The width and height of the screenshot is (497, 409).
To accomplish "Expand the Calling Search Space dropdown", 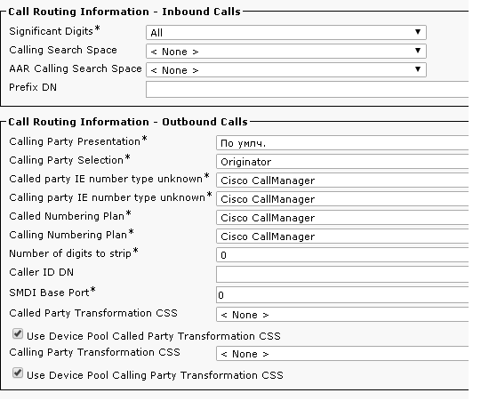I will (286, 51).
